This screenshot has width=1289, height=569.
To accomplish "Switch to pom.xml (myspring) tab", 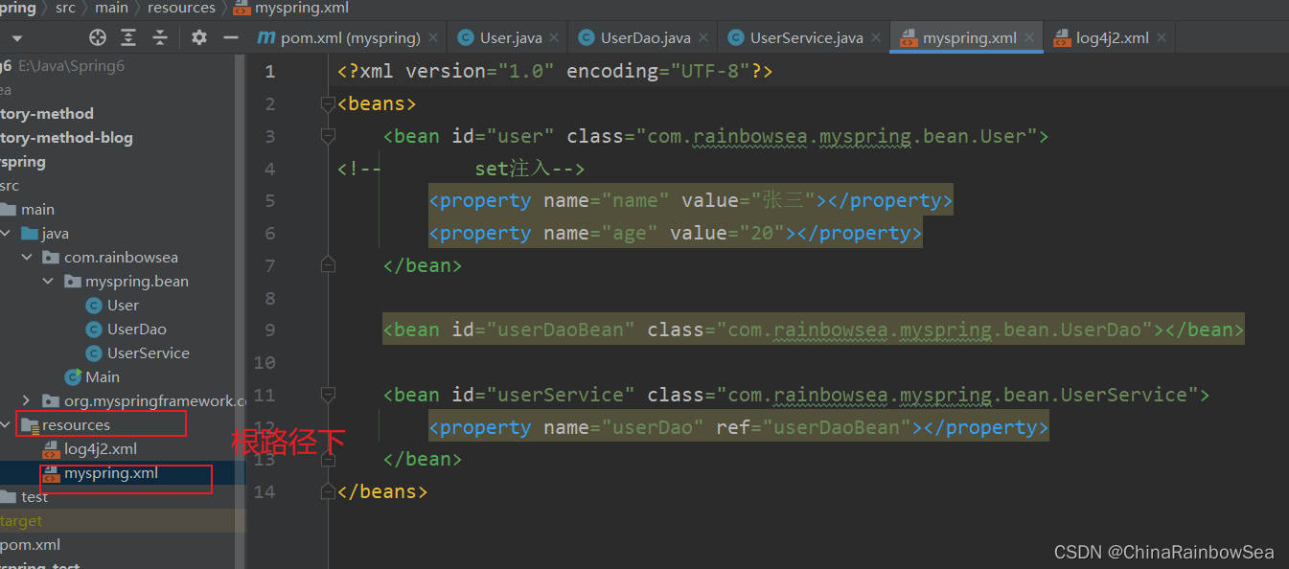I will pyautogui.click(x=351, y=38).
